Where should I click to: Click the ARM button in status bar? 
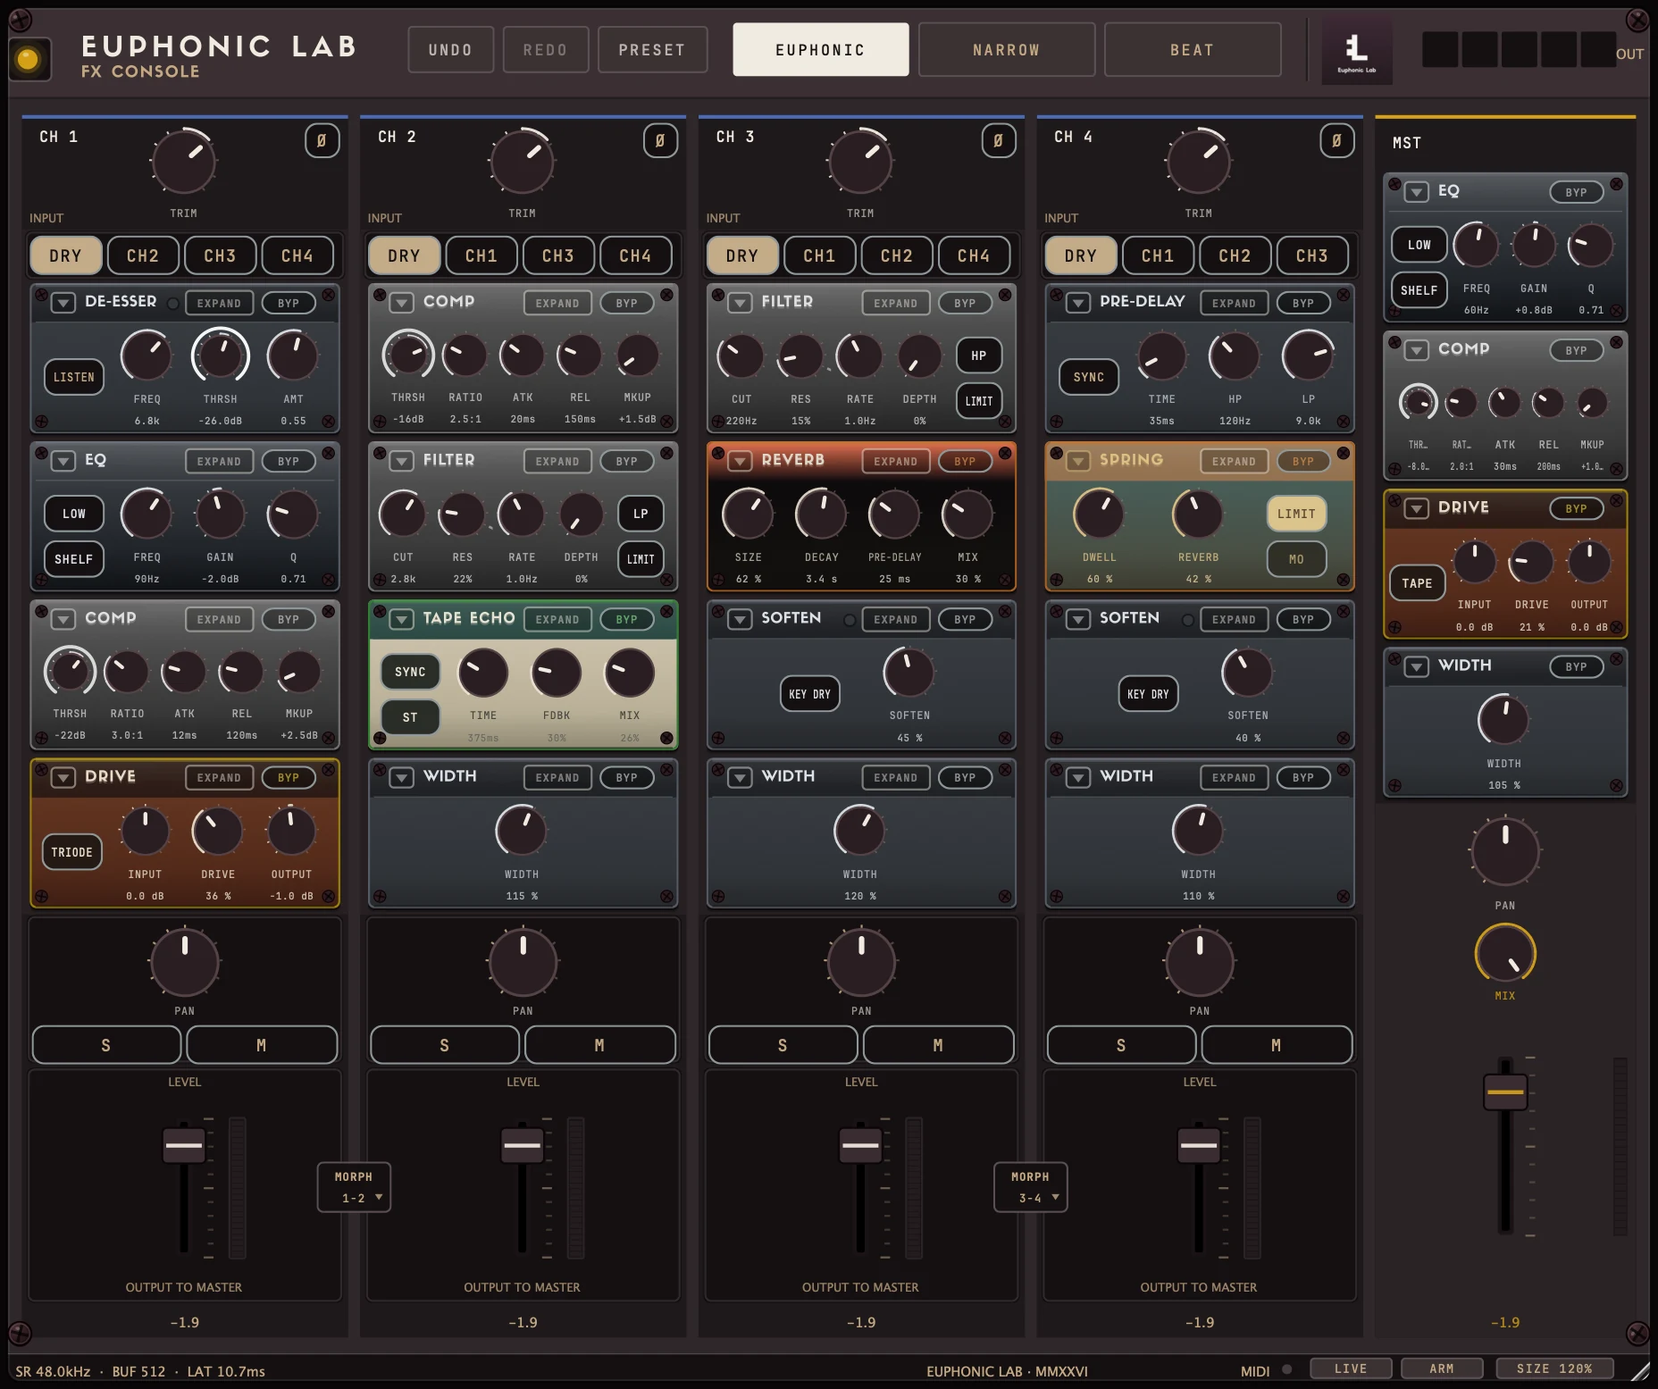click(x=1442, y=1368)
